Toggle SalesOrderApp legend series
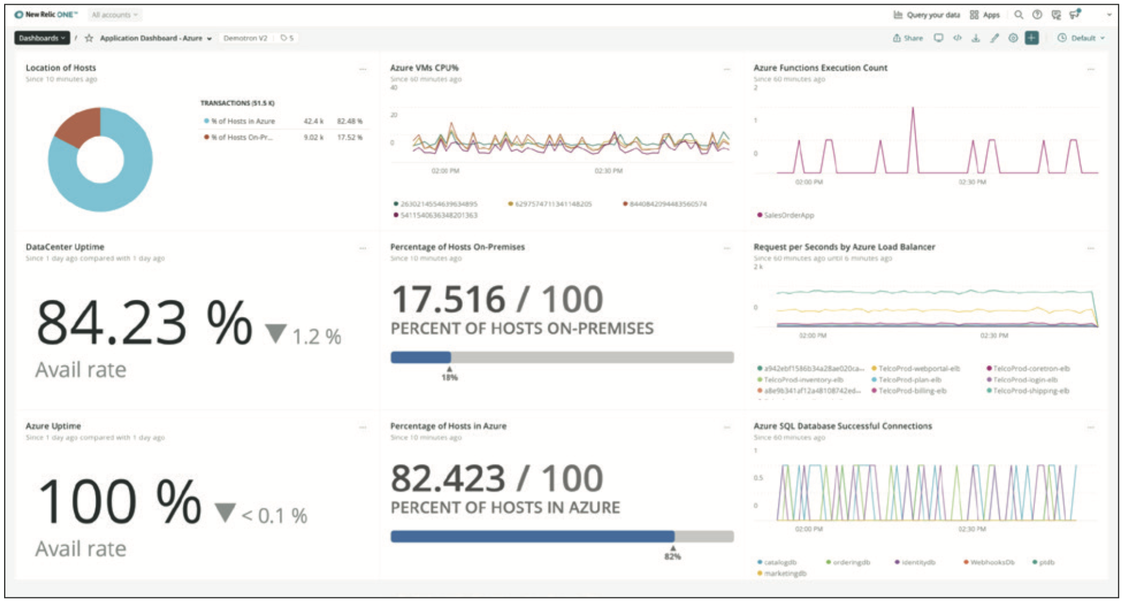This screenshot has width=1125, height=604. tap(785, 215)
